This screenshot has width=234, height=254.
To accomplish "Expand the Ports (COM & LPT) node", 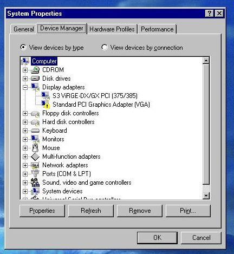I will point(25,174).
